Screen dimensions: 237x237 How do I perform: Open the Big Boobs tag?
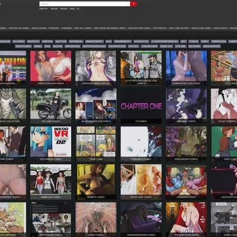[x=194, y=46]
